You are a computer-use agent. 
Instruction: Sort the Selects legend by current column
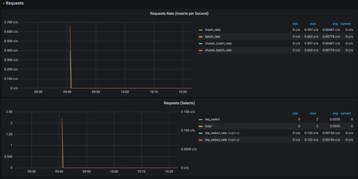345,113
